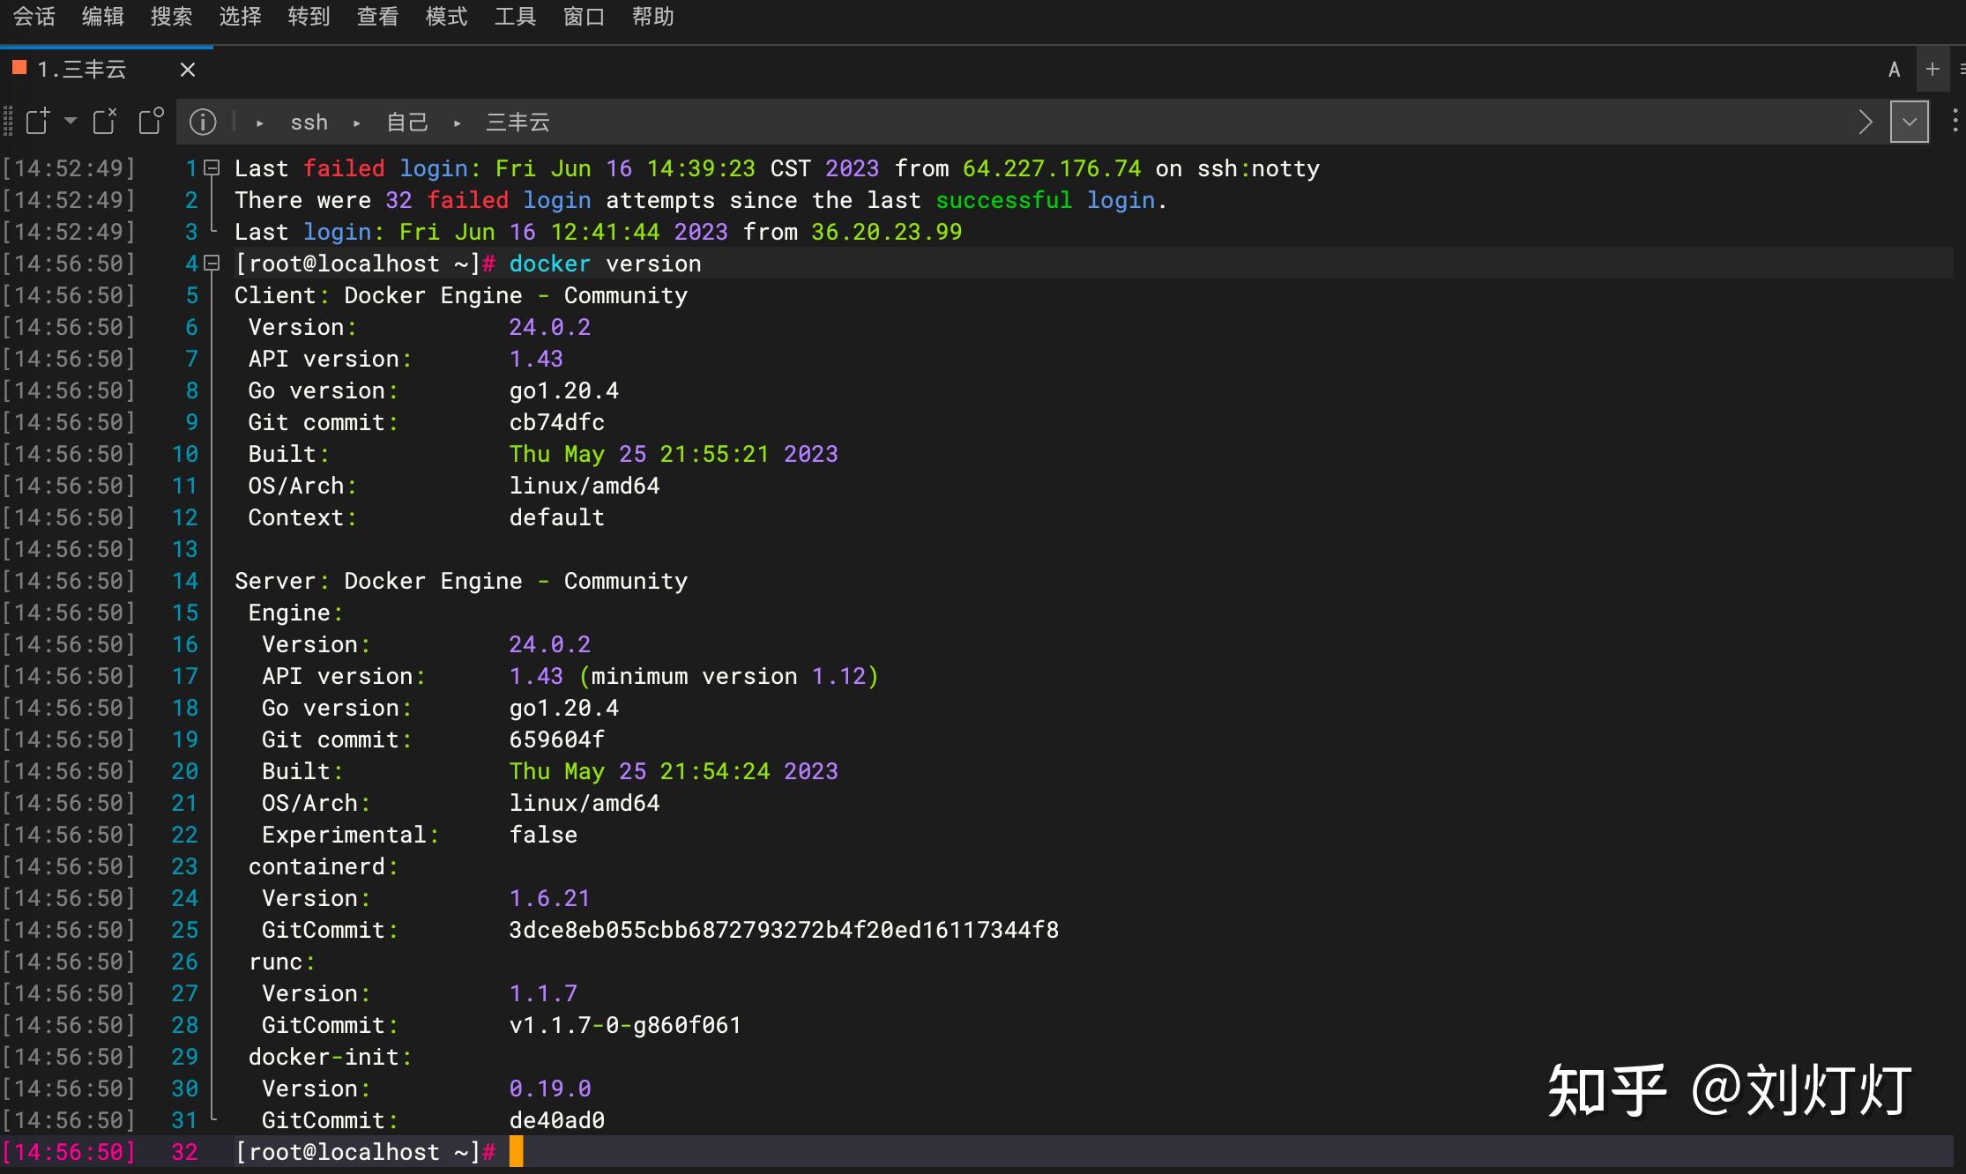Open a new session with the plus toolbar icon

37,122
